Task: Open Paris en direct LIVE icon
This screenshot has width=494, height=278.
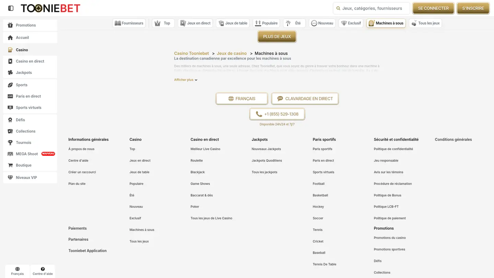Action: [x=10, y=96]
